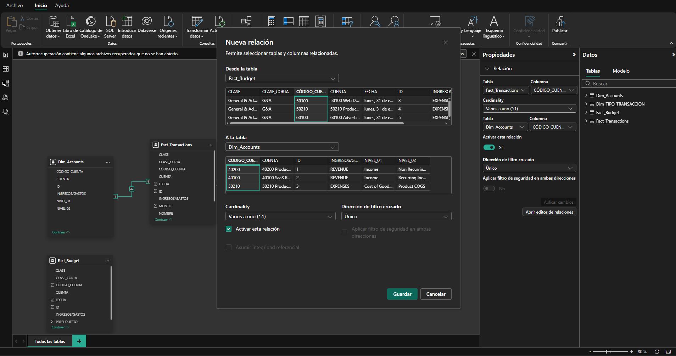Click Asumir integridad referencial checkbox

tap(229, 247)
